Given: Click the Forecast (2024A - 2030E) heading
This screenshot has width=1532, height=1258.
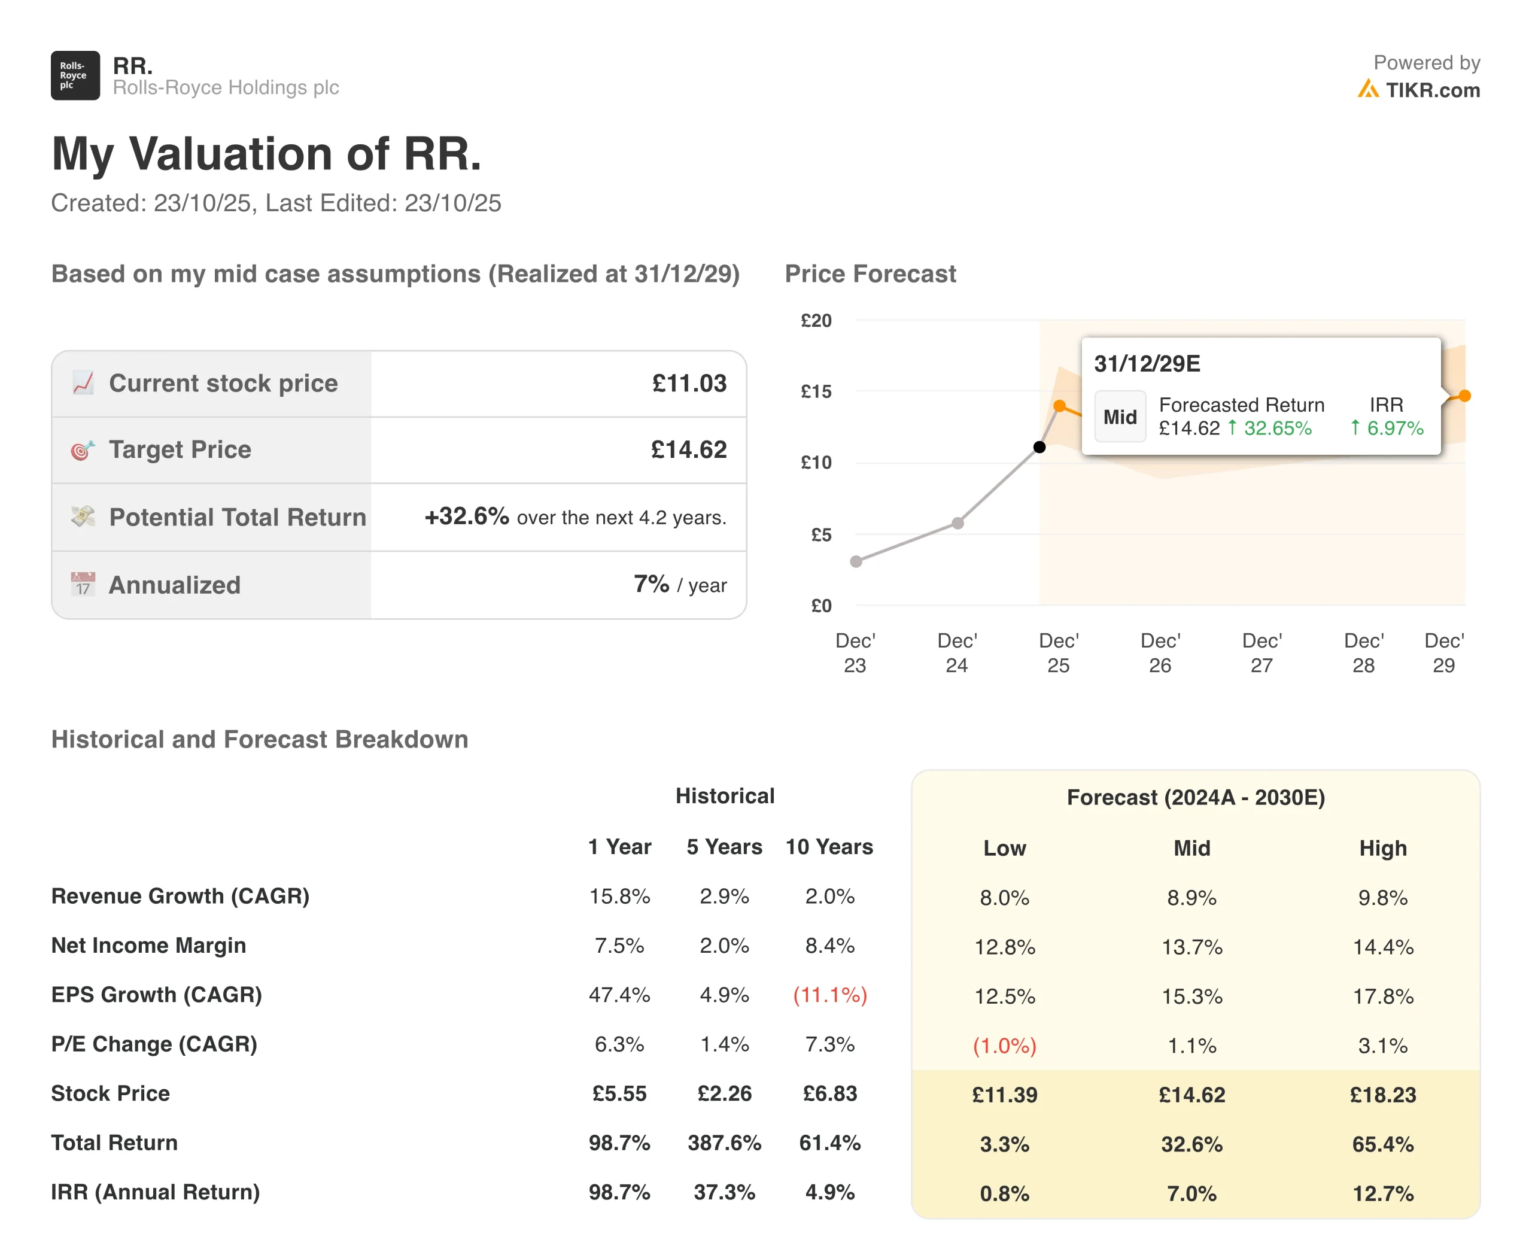Looking at the screenshot, I should click(x=1196, y=797).
